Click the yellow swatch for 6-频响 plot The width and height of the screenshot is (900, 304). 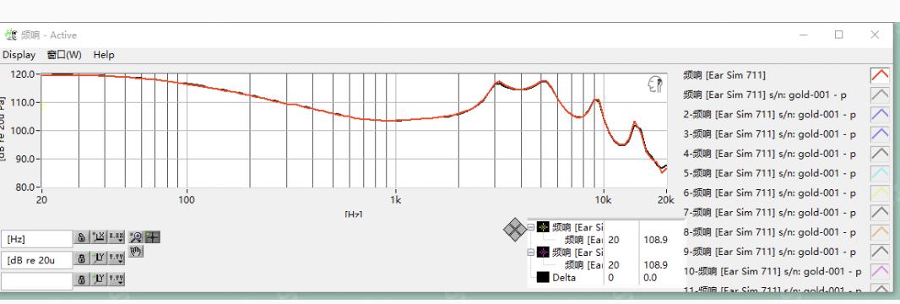coord(880,193)
